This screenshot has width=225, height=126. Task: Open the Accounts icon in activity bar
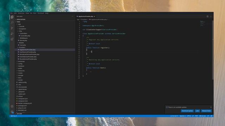[12, 106]
